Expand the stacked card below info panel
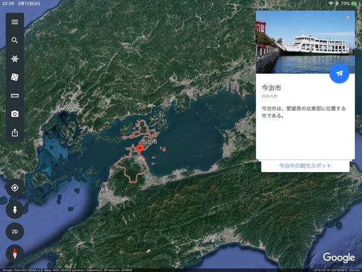The height and width of the screenshot is (272, 362). click(x=305, y=166)
